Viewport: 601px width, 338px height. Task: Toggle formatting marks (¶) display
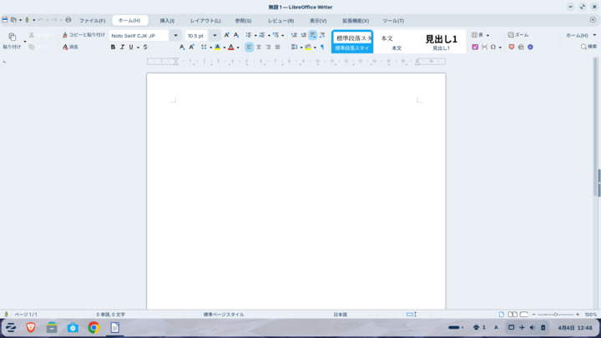[322, 47]
